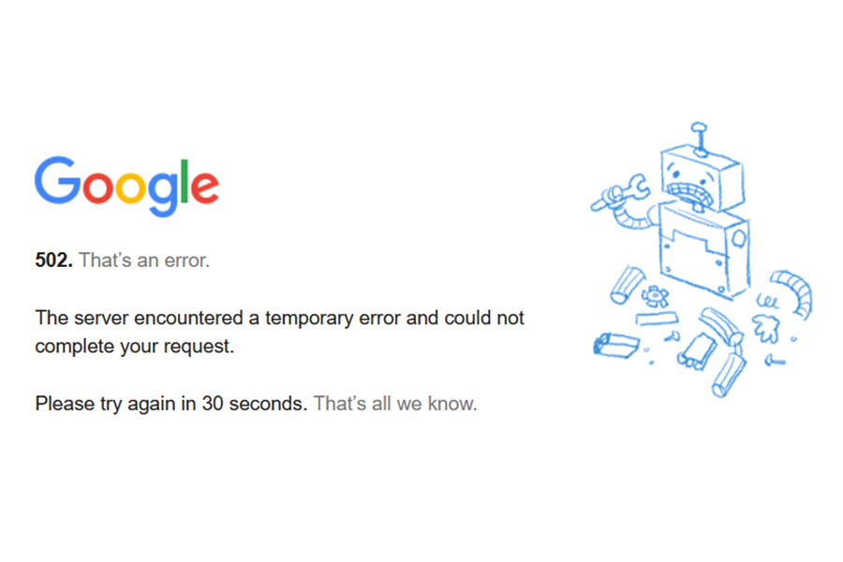Click the blue capital G in the logo
The image size is (843, 562).
pos(57,180)
